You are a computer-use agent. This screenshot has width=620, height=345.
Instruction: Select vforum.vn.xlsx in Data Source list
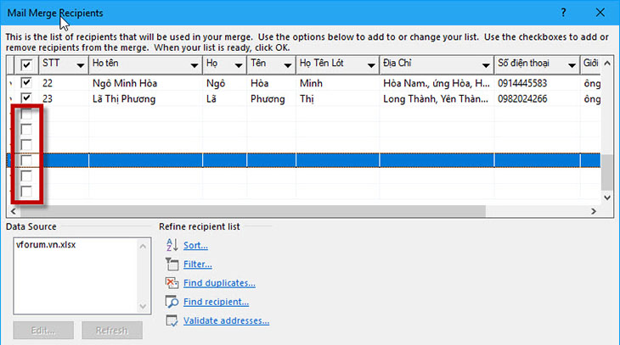(x=44, y=244)
